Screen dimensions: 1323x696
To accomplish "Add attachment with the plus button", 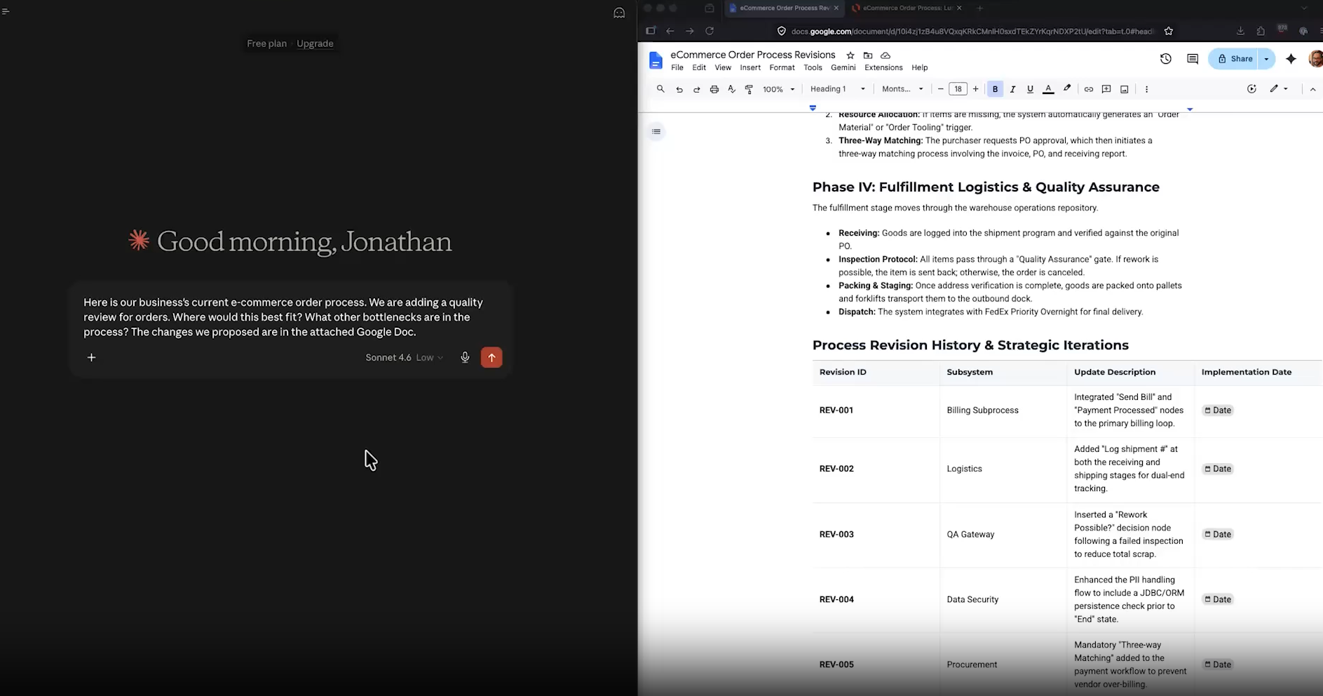I will [x=91, y=358].
